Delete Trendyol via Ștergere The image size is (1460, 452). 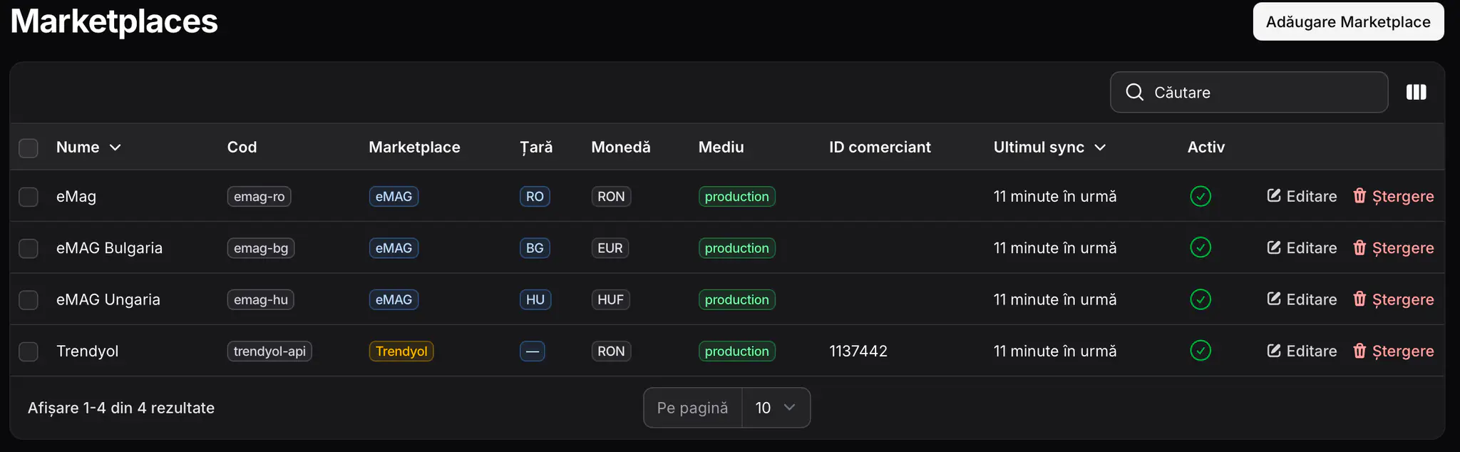pyautogui.click(x=1393, y=351)
